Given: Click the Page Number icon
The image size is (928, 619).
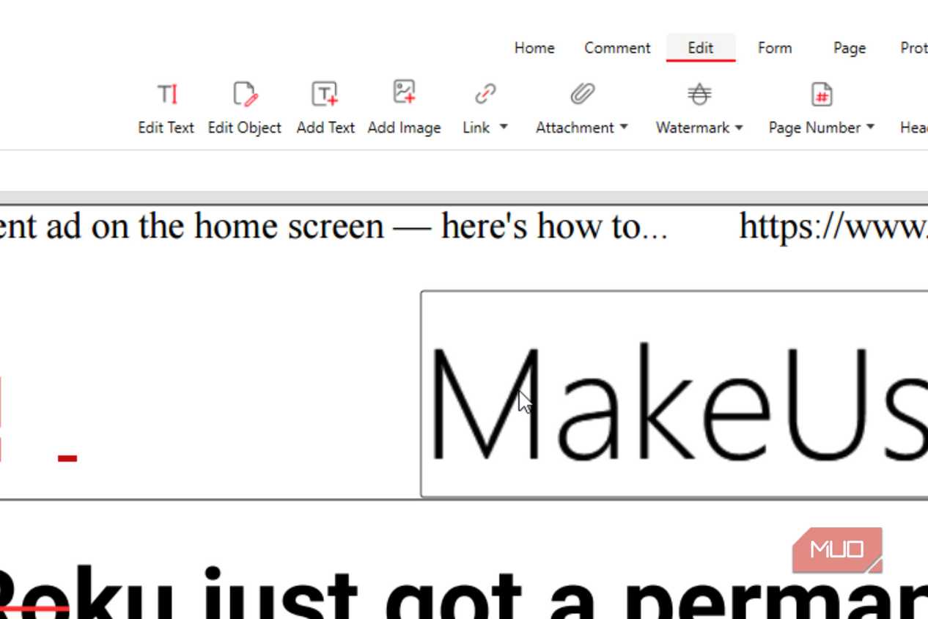Looking at the screenshot, I should pos(822,94).
